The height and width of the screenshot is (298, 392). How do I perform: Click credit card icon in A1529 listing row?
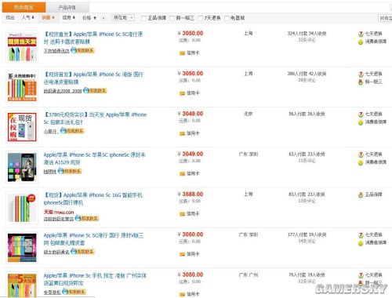point(182,174)
